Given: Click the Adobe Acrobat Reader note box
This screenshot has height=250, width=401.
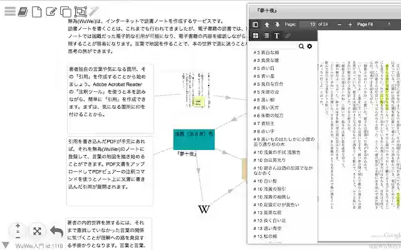Looking at the screenshot, I should coord(110,99).
